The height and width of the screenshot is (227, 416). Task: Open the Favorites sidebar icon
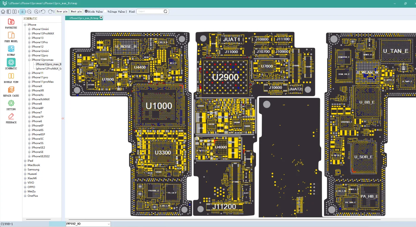11,22
